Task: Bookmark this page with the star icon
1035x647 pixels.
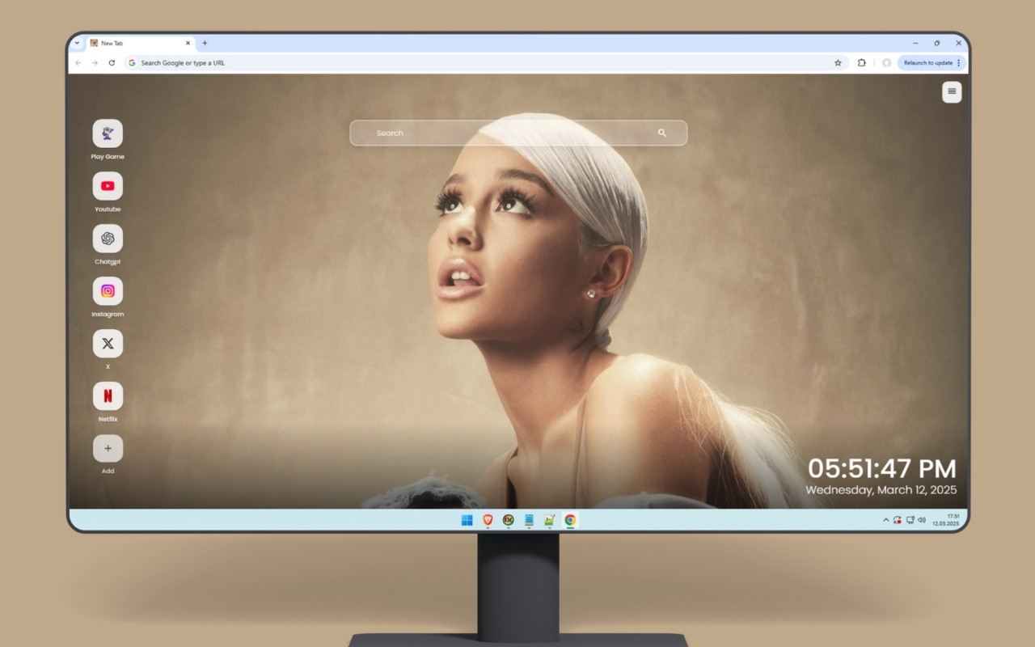Action: pyautogui.click(x=838, y=62)
